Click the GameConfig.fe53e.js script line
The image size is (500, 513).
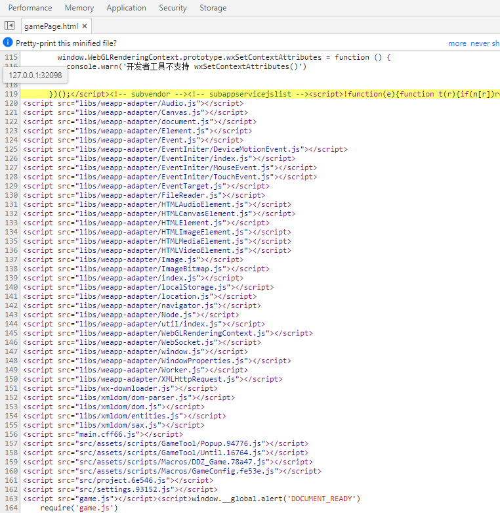172,471
